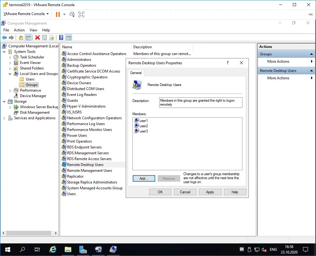Click the Add... button
Viewport: 316px width, 256px height.
coord(144,178)
